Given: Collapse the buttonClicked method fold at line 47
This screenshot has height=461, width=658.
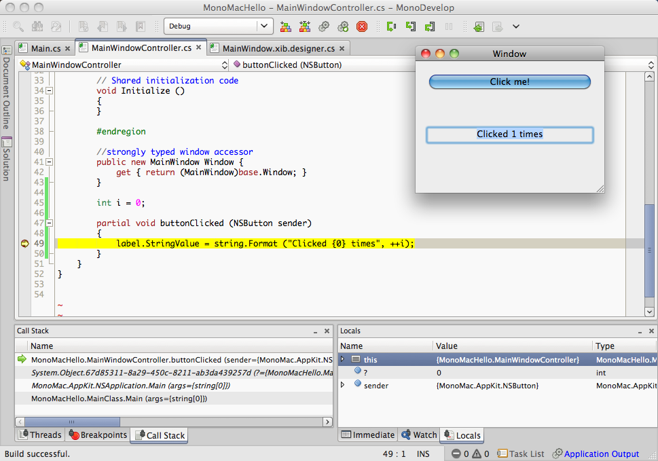Looking at the screenshot, I should click(49, 223).
